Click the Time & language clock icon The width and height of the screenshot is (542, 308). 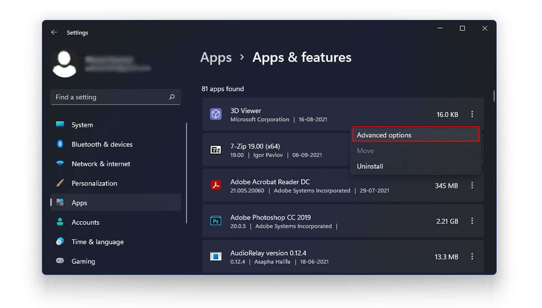point(60,241)
